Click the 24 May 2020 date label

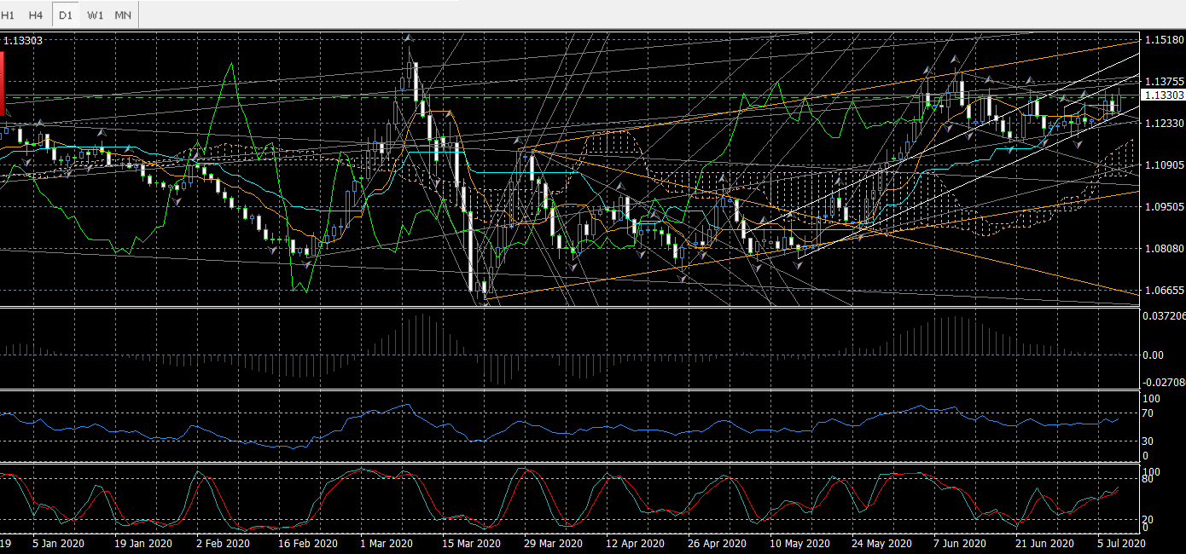pos(881,543)
